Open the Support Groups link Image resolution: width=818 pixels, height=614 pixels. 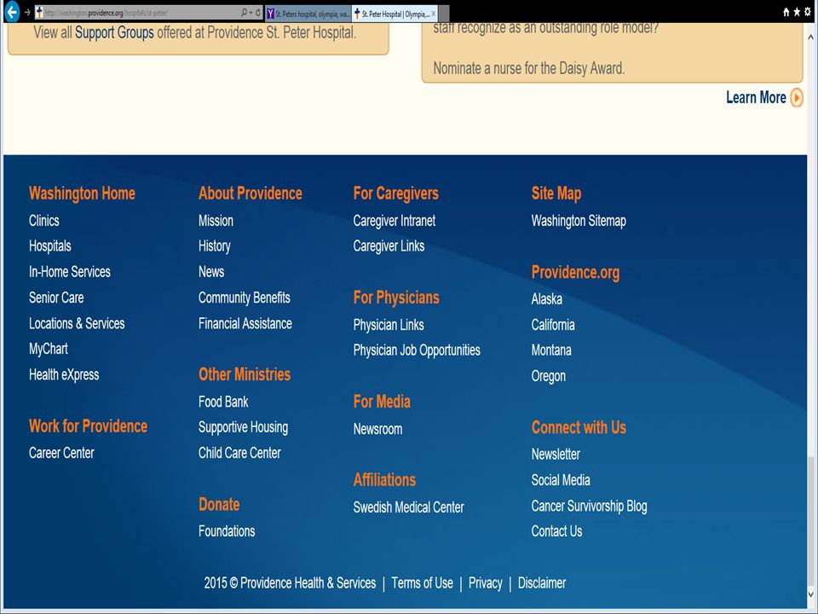pos(114,33)
